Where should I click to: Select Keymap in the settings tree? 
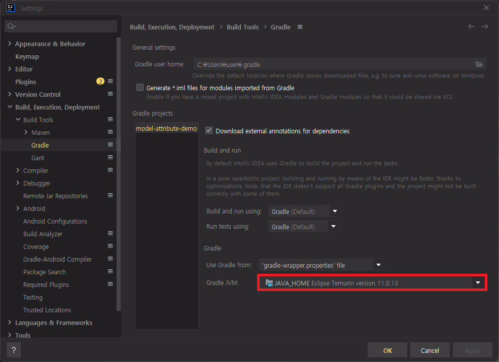click(27, 56)
